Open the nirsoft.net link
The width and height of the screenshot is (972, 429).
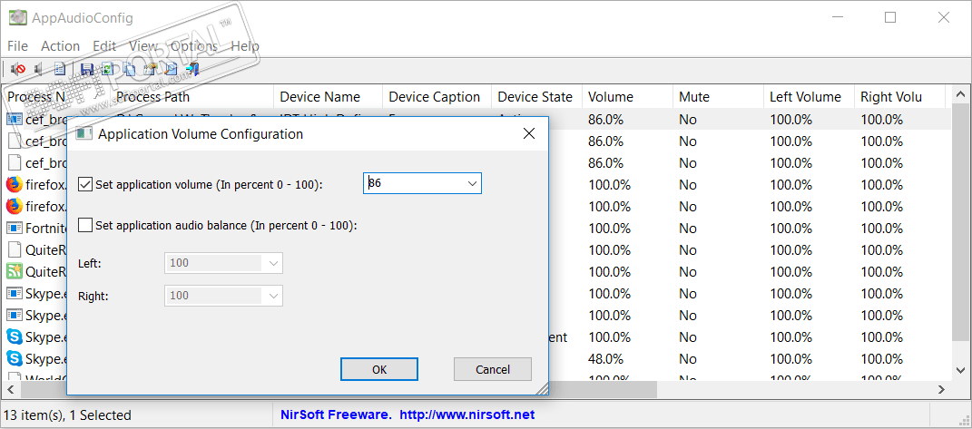pos(466,414)
